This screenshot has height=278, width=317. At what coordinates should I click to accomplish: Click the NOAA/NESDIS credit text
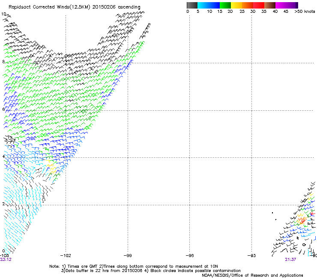click(x=252, y=275)
